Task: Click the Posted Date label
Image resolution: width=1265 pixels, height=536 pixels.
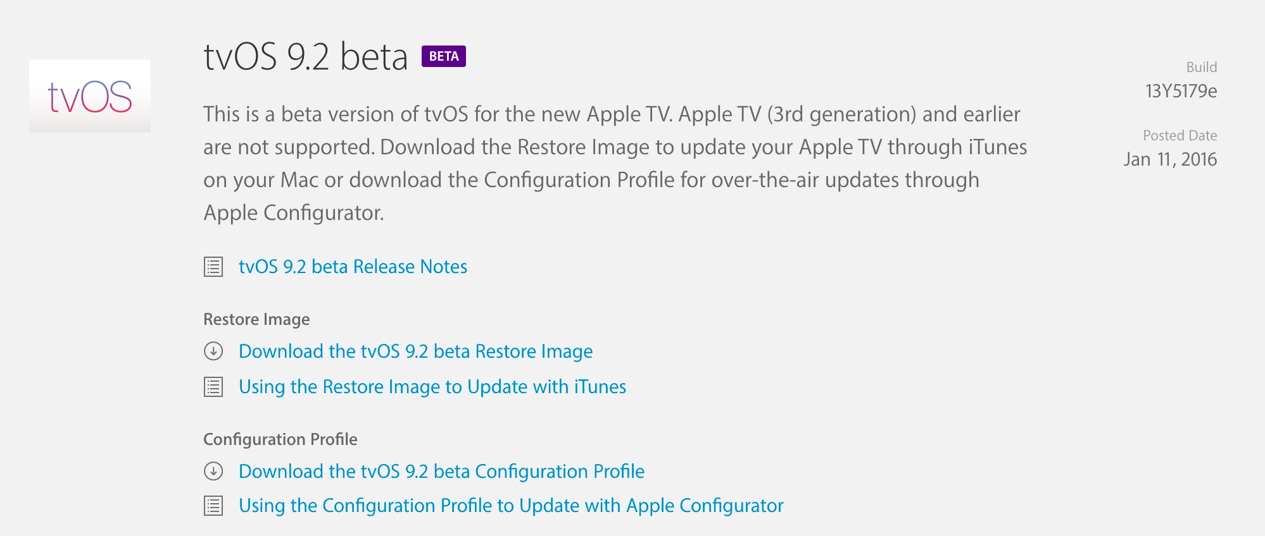Action: tap(1180, 135)
